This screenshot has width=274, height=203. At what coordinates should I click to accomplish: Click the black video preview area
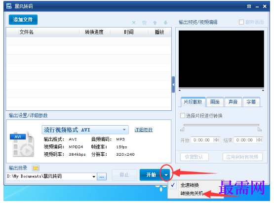point(221,59)
